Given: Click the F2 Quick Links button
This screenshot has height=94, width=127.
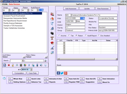Looking at the screenshot, I should tap(28, 79).
